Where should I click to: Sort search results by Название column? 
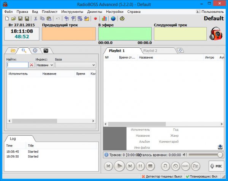click(x=58, y=74)
